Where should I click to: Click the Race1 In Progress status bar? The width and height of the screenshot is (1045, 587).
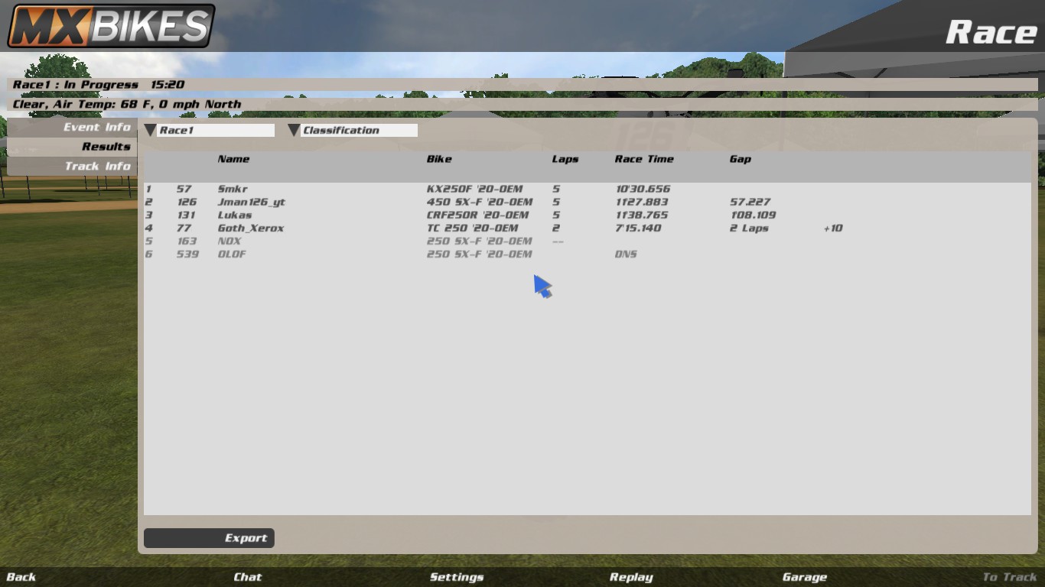click(x=522, y=85)
